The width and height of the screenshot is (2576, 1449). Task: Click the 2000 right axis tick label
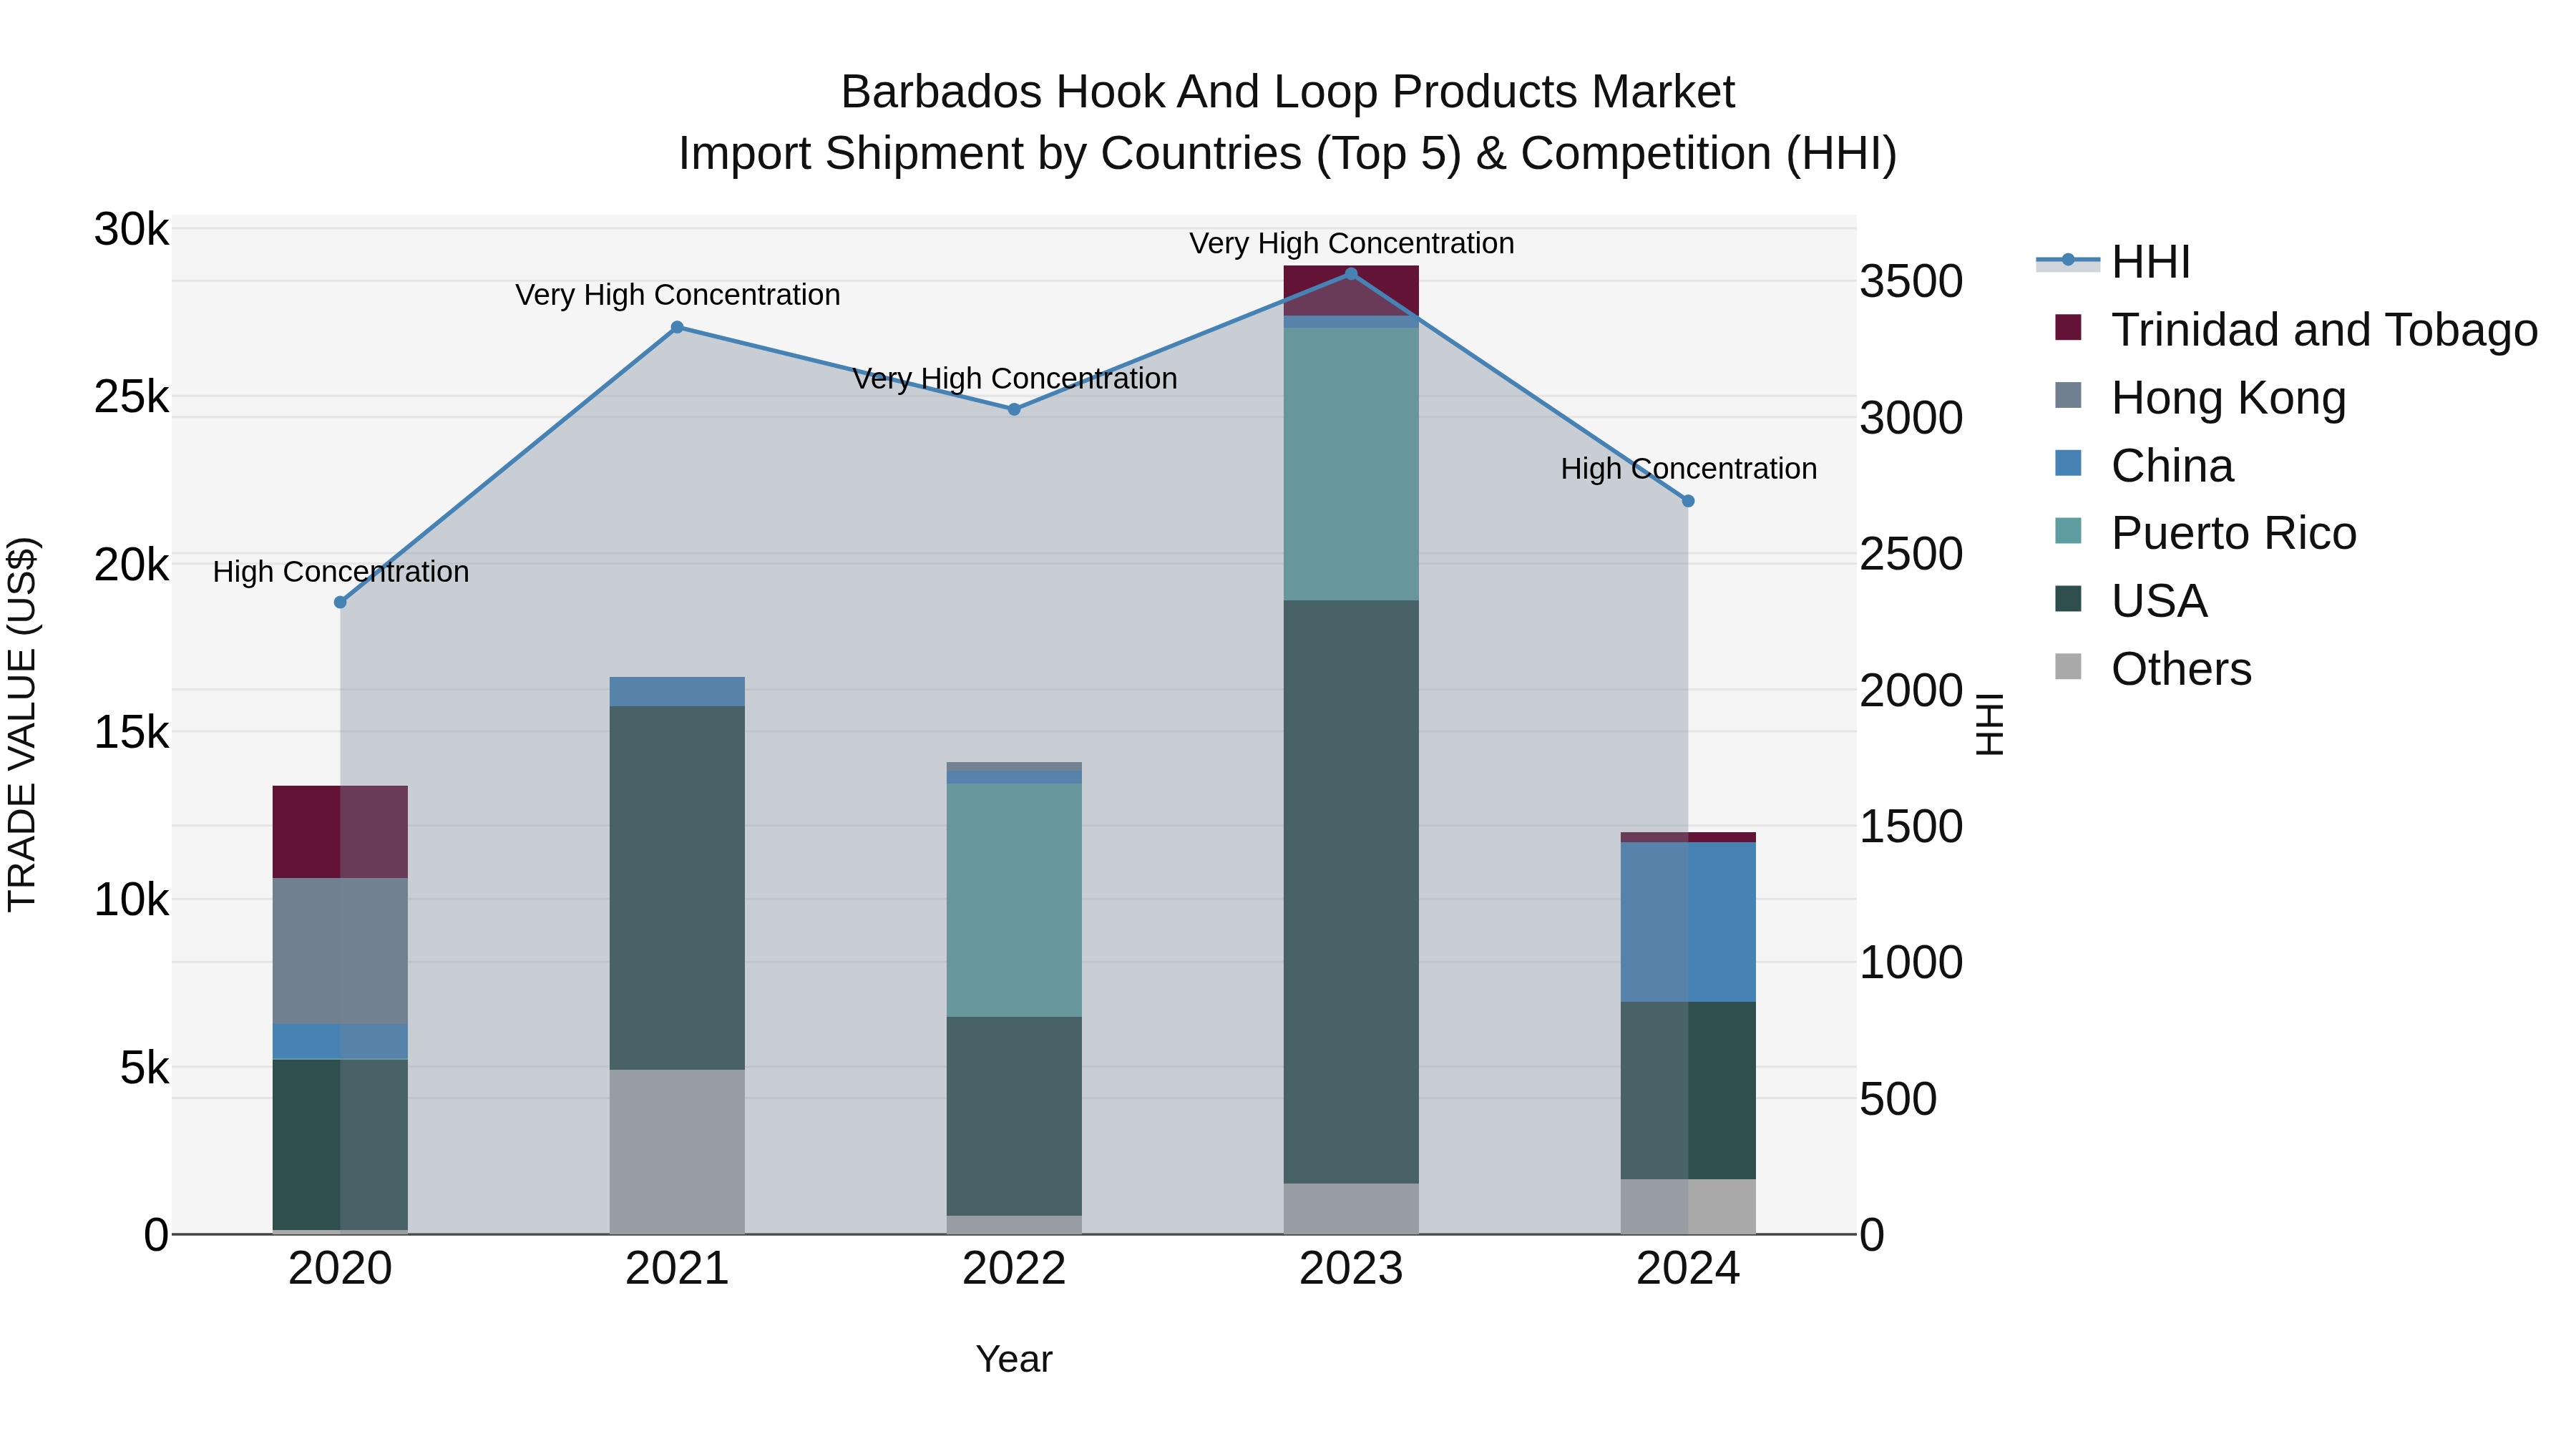[1911, 690]
